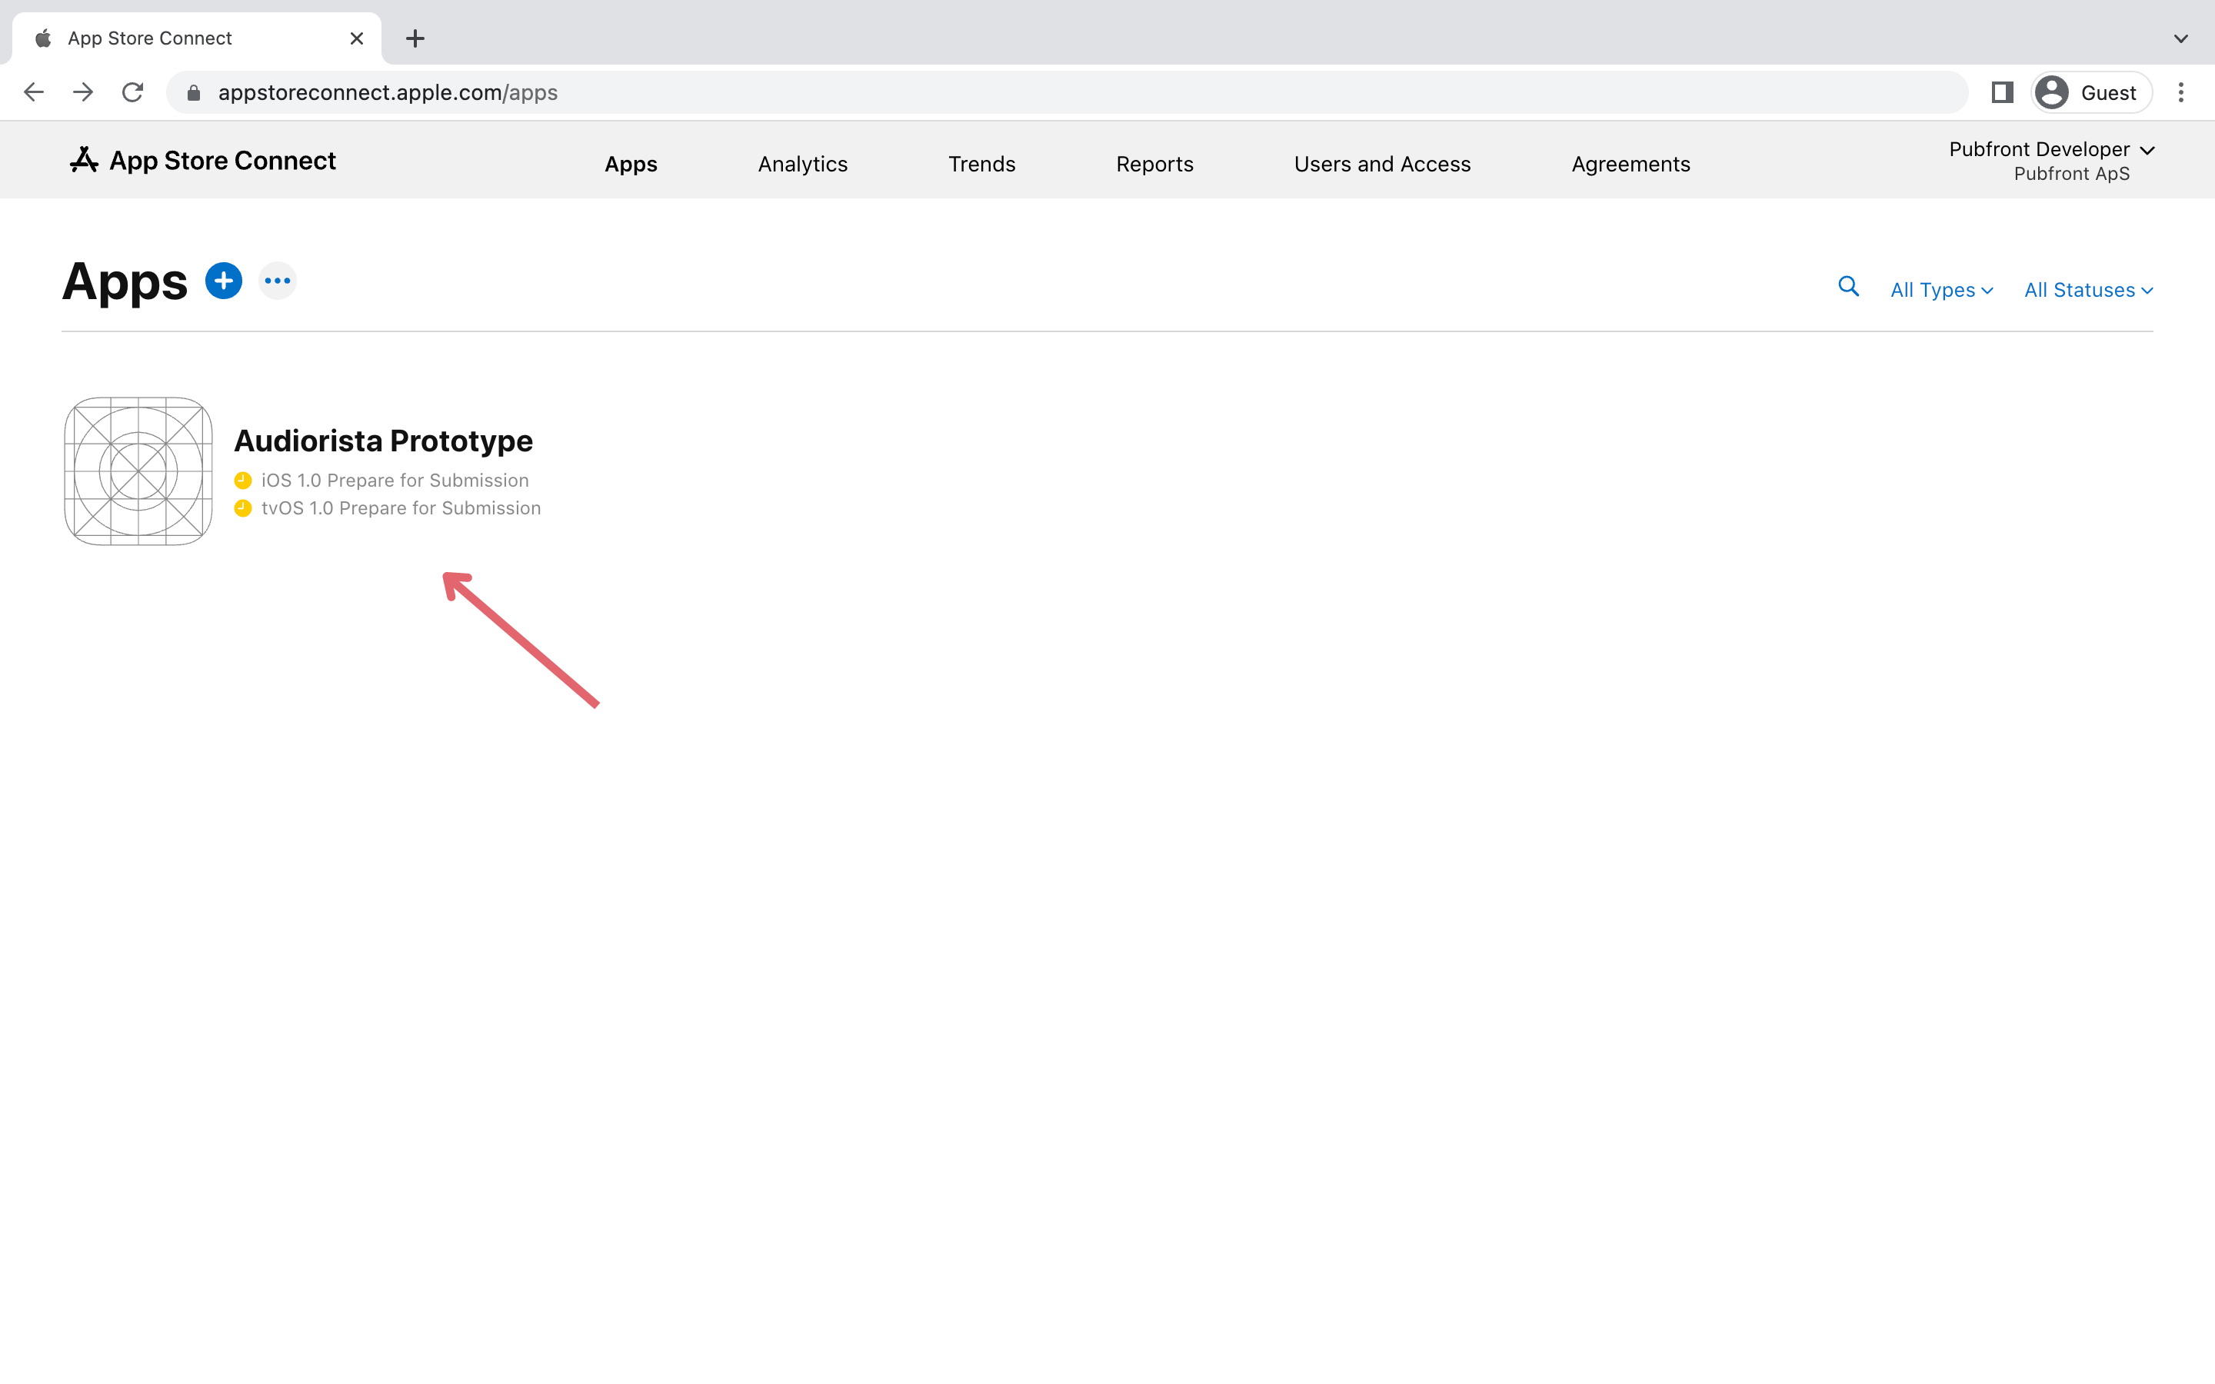Click the Audiorista Prototype placeholder app icon
The image size is (2215, 1384).
[x=138, y=471]
